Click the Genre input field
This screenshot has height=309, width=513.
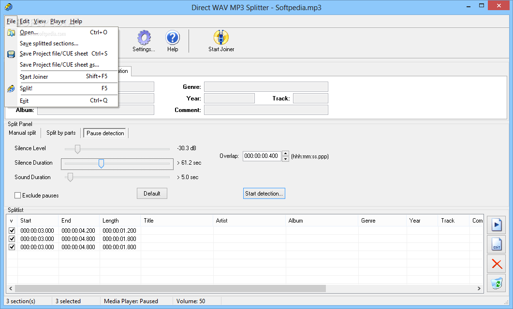click(266, 87)
